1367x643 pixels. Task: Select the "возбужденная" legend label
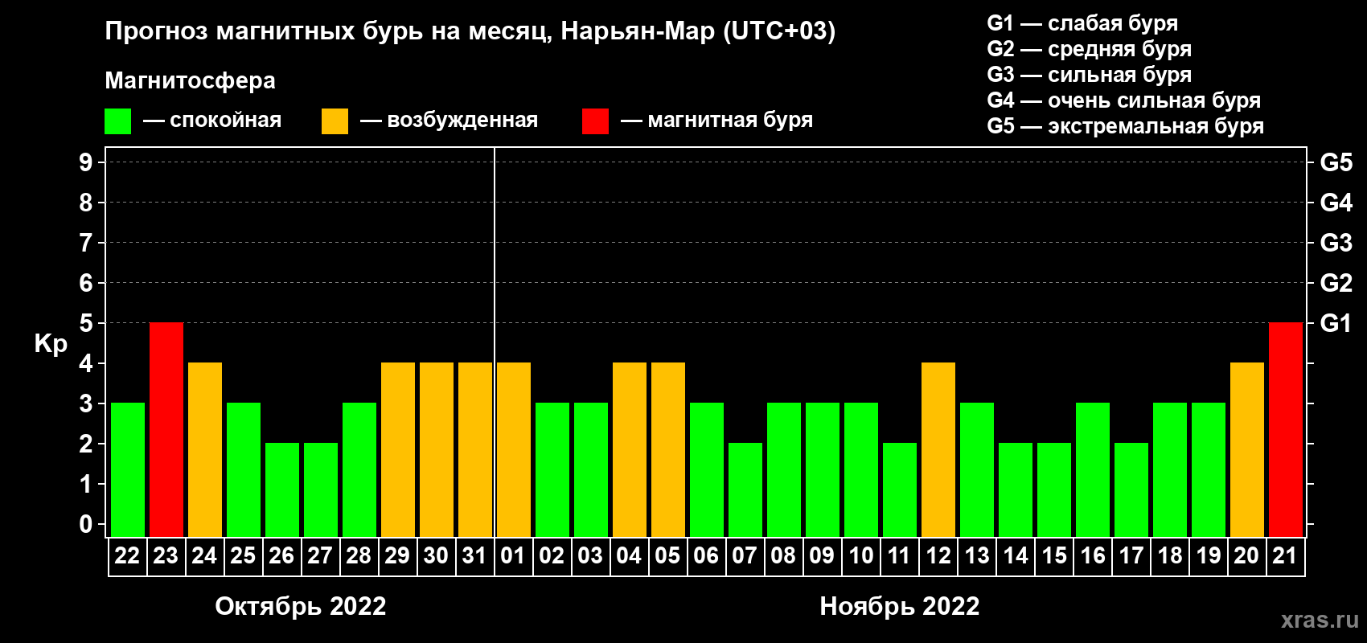(462, 120)
